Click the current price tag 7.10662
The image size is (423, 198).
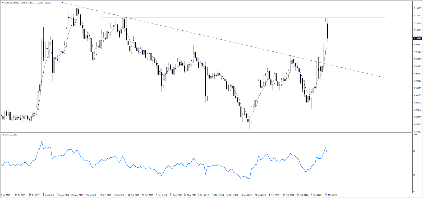417,39
